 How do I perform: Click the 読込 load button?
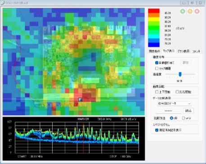[x=188, y=111]
